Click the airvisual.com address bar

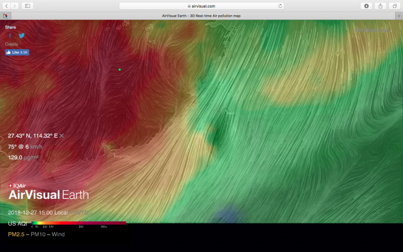click(x=201, y=6)
